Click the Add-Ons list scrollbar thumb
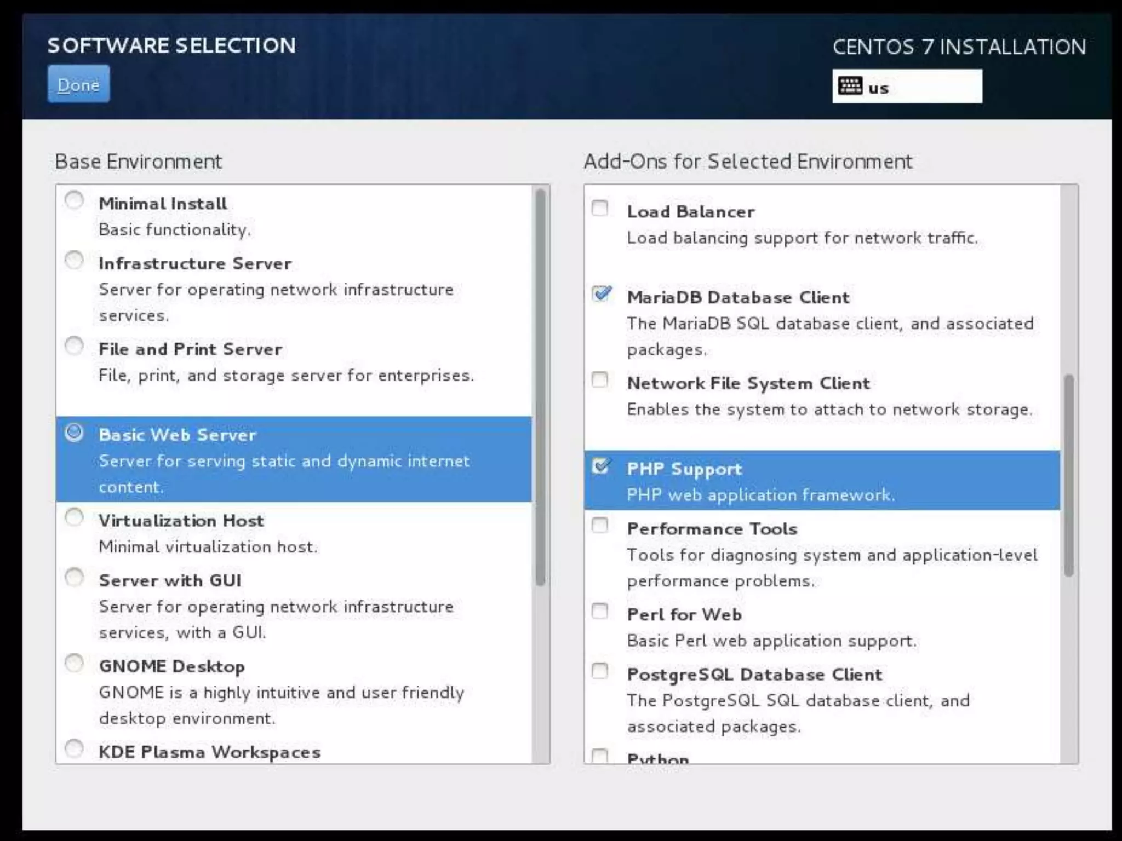 pyautogui.click(x=1069, y=475)
